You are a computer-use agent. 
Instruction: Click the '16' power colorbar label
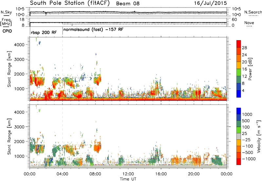tap(244, 69)
